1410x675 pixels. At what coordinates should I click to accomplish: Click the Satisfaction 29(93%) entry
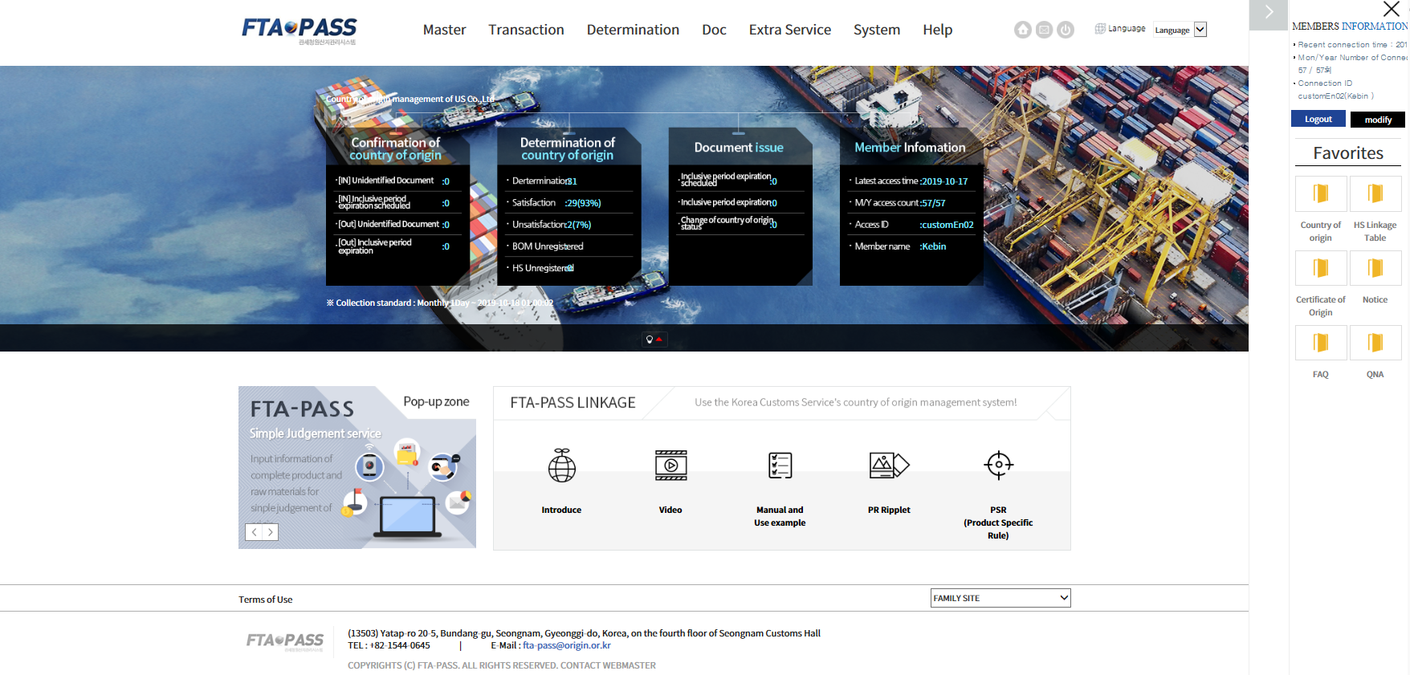pyautogui.click(x=556, y=203)
